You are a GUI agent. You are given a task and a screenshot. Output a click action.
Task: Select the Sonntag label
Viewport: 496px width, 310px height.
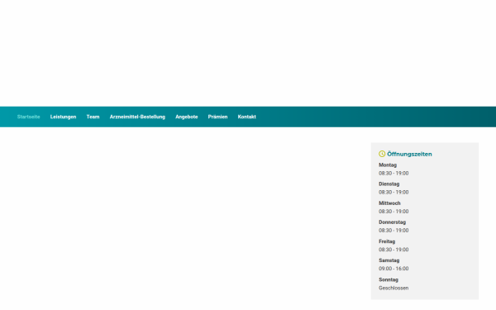click(389, 279)
